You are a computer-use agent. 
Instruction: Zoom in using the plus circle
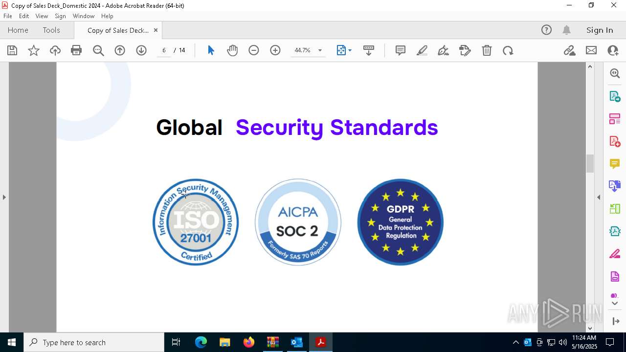pyautogui.click(x=275, y=50)
